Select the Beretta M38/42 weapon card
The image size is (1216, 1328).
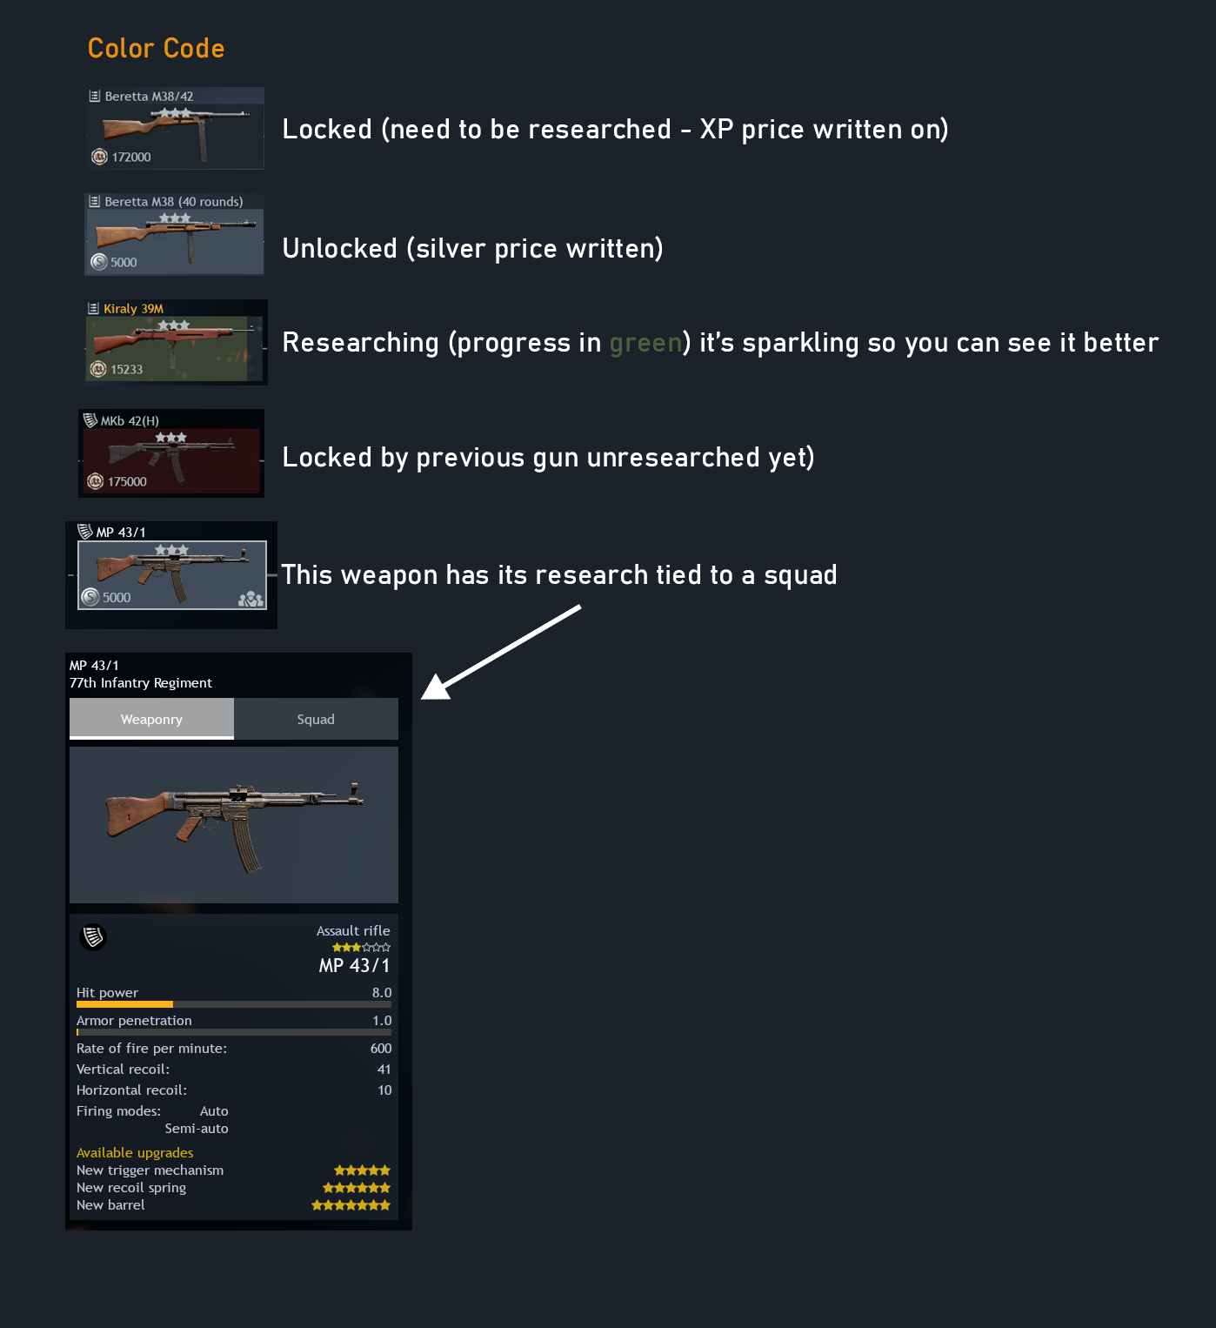pos(175,128)
